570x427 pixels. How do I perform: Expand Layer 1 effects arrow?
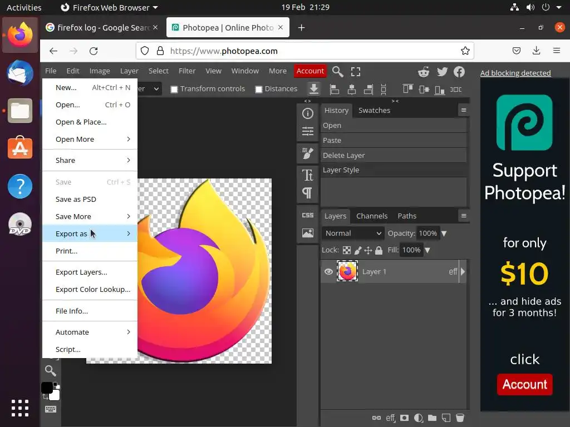point(463,271)
